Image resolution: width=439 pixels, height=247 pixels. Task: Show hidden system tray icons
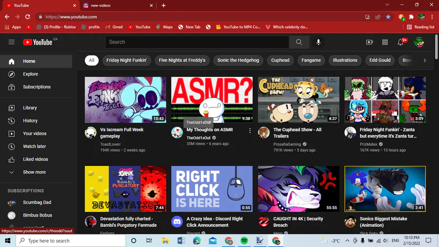(x=347, y=241)
